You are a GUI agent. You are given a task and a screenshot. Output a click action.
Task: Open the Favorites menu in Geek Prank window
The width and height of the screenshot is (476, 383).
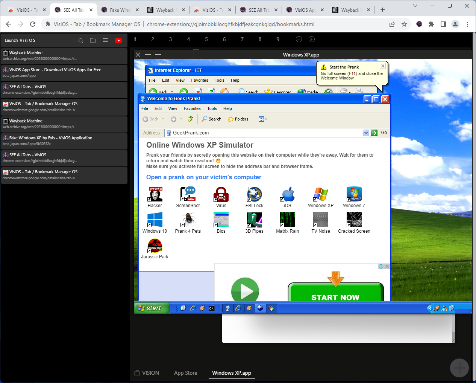[192, 108]
